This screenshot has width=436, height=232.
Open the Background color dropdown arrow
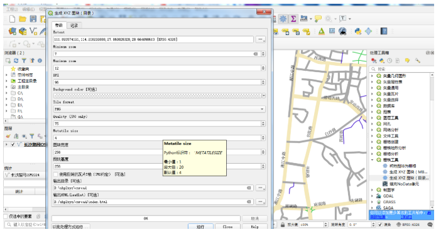[263, 95]
